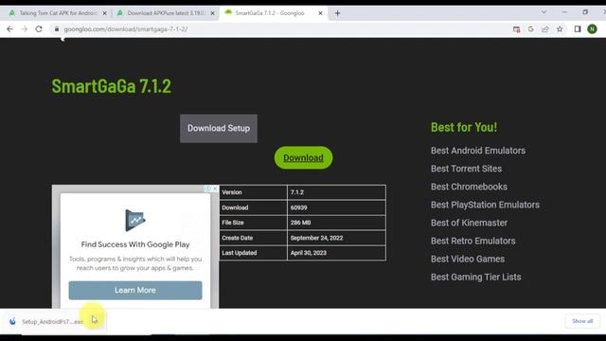The width and height of the screenshot is (606, 341).
Task: Close the Talking Tom Cat APK tab
Action: tap(104, 13)
